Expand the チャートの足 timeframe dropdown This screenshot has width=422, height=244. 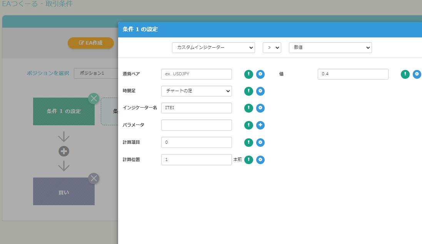pos(196,91)
